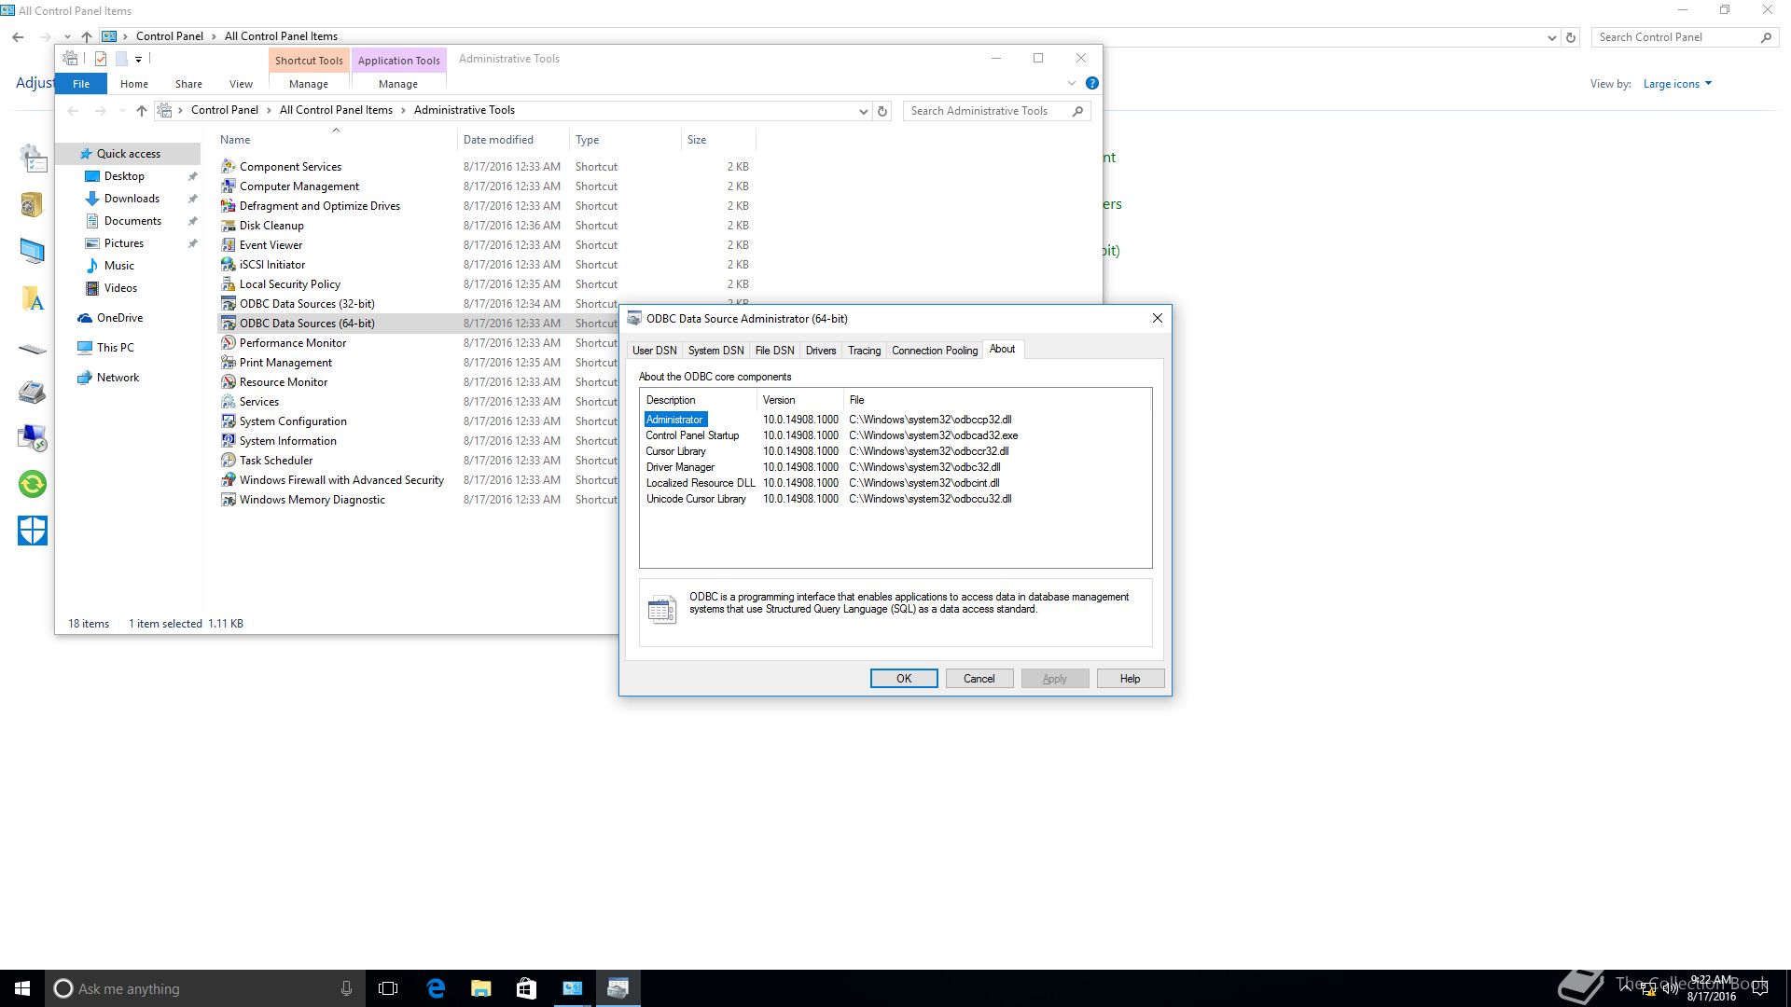This screenshot has width=1791, height=1007.
Task: Open Task View on the taskbar
Action: [388, 988]
